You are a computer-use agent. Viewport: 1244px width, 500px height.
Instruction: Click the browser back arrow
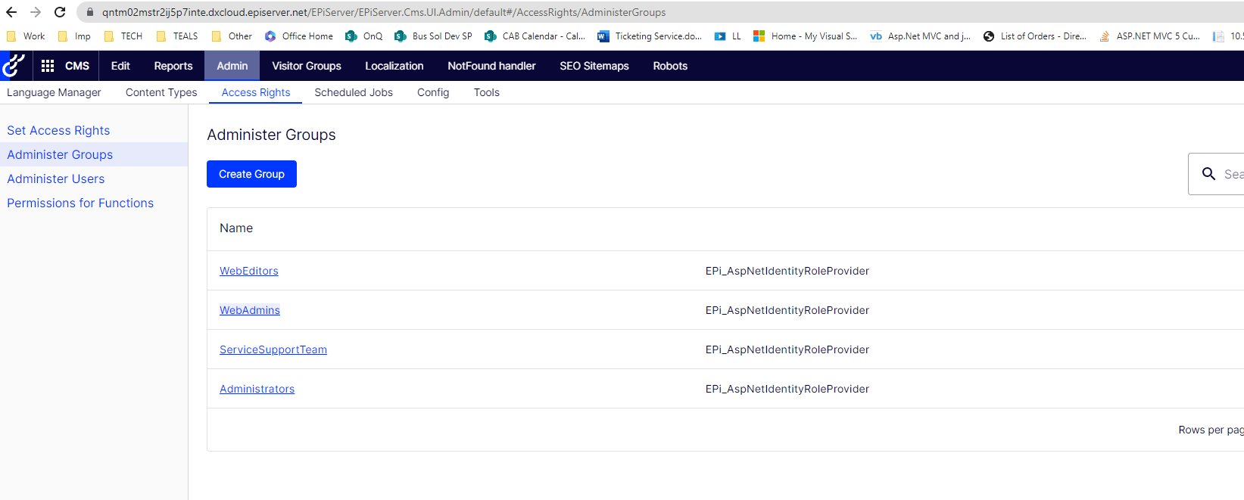click(x=11, y=12)
